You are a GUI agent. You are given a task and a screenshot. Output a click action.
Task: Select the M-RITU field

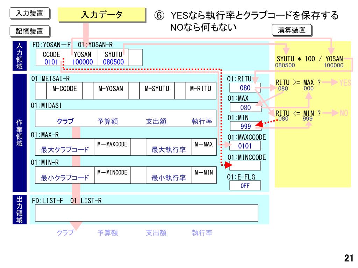[201, 90]
